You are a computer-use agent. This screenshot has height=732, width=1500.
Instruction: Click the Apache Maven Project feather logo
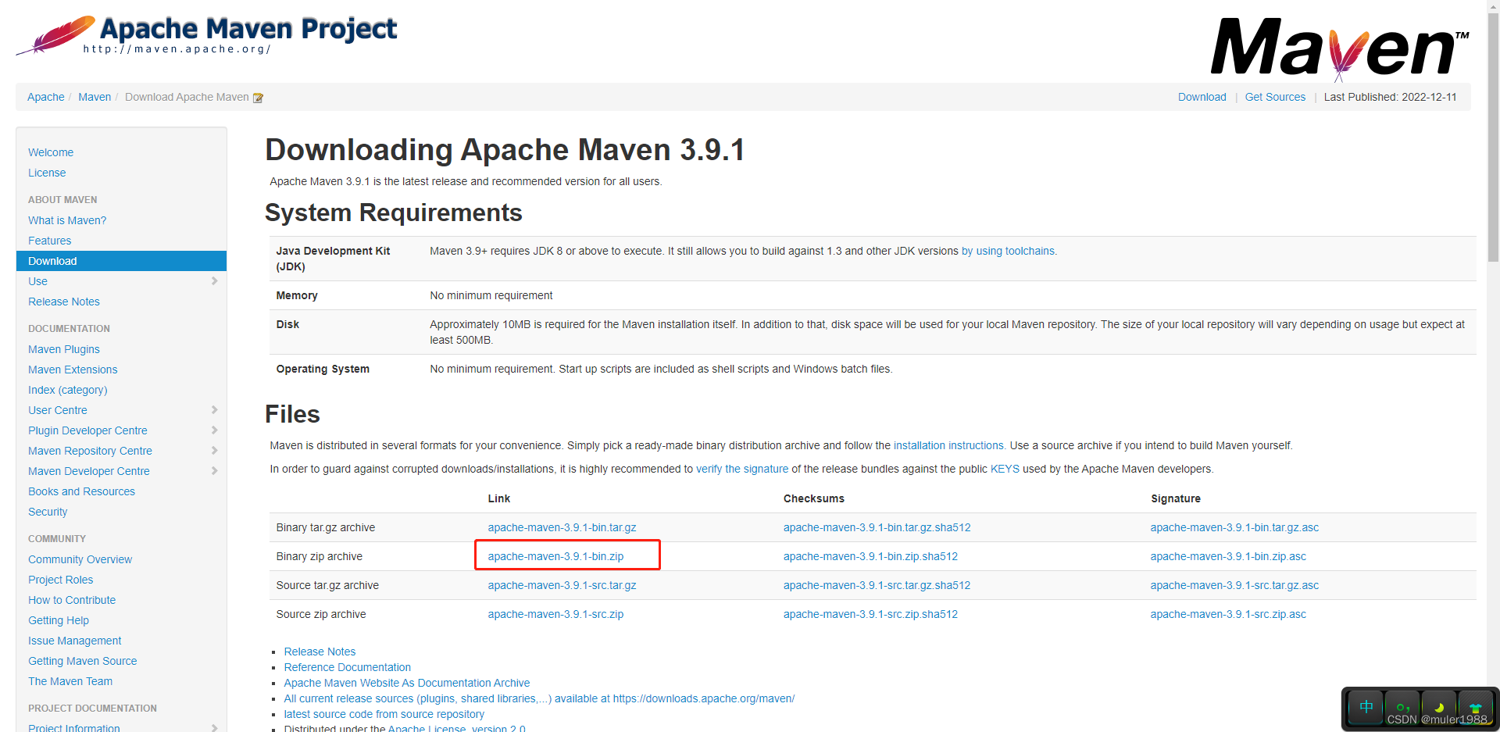tap(206, 35)
